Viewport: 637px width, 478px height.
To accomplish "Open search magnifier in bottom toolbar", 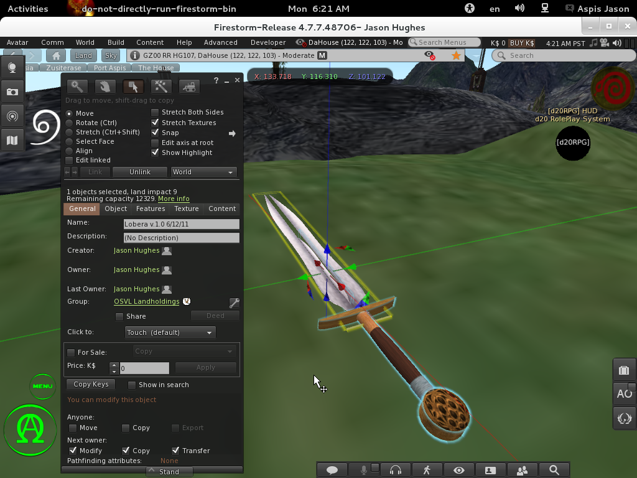I will (554, 470).
